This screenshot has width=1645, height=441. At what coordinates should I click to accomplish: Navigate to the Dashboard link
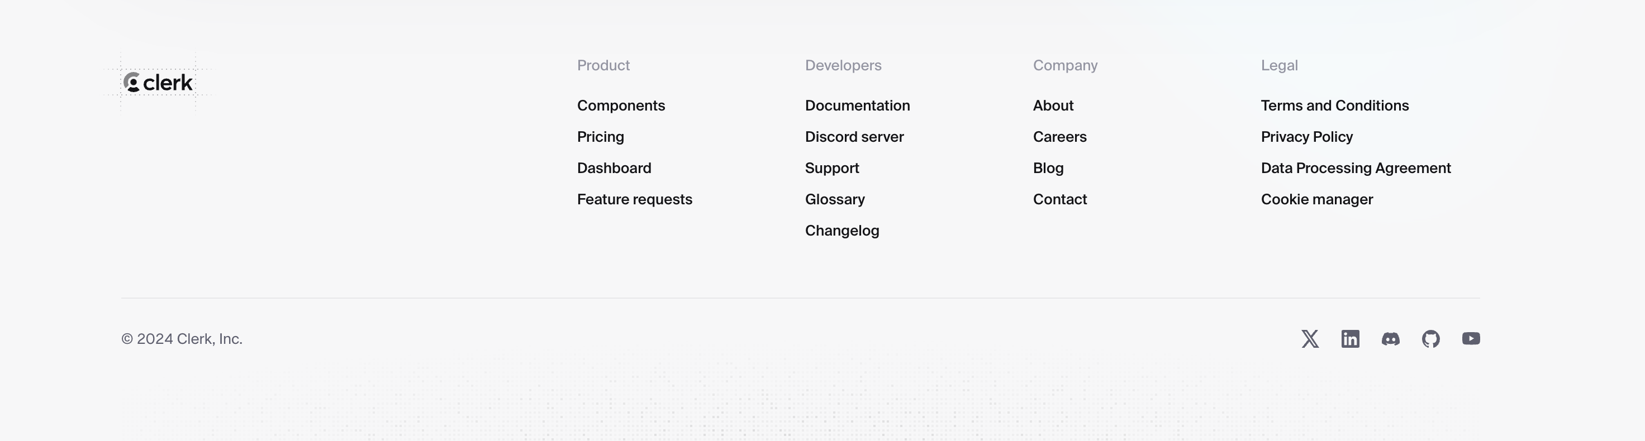point(614,169)
